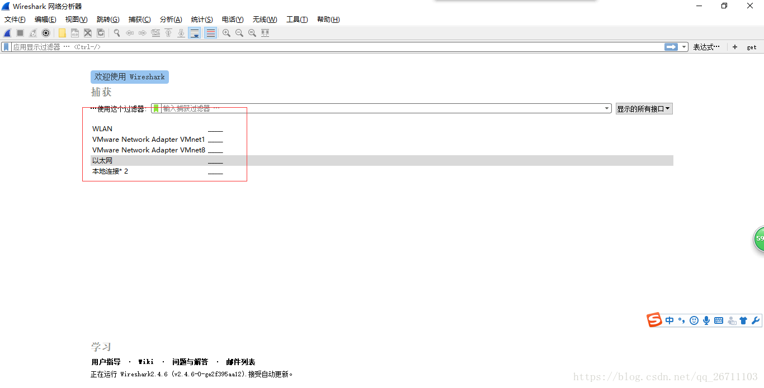Open the Sogou soft keyboard icon
Image resolution: width=764 pixels, height=388 pixels.
[x=719, y=320]
